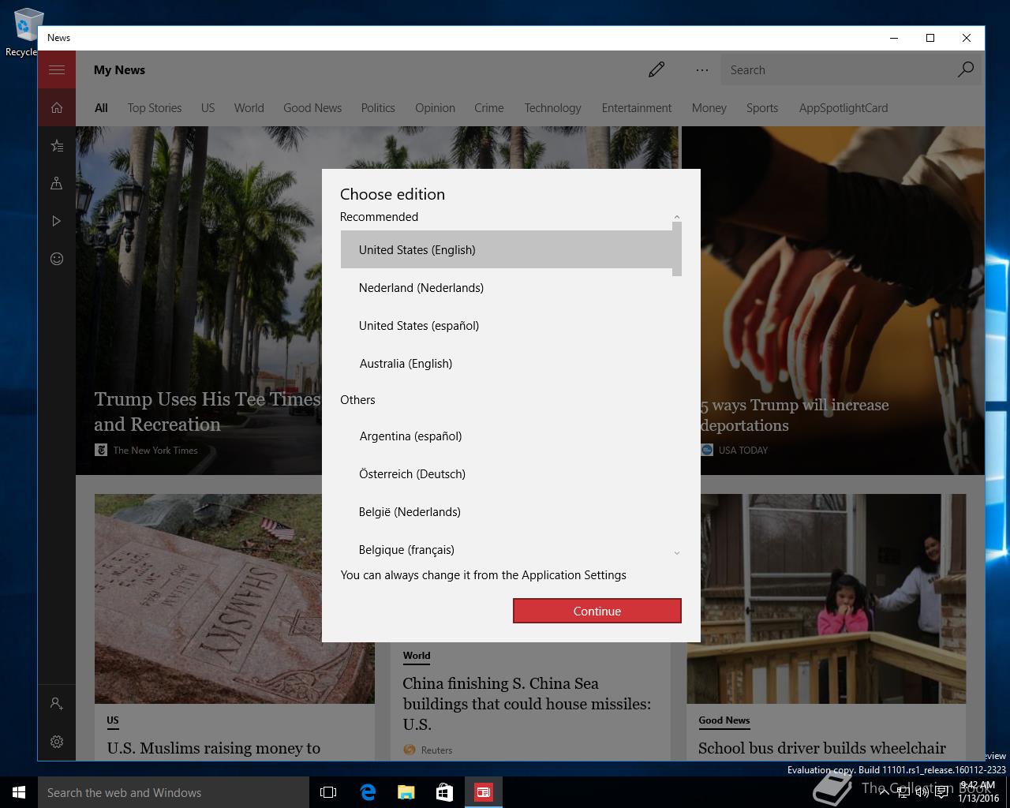Click edition list scroll down arrow
1010x808 pixels.
click(676, 552)
